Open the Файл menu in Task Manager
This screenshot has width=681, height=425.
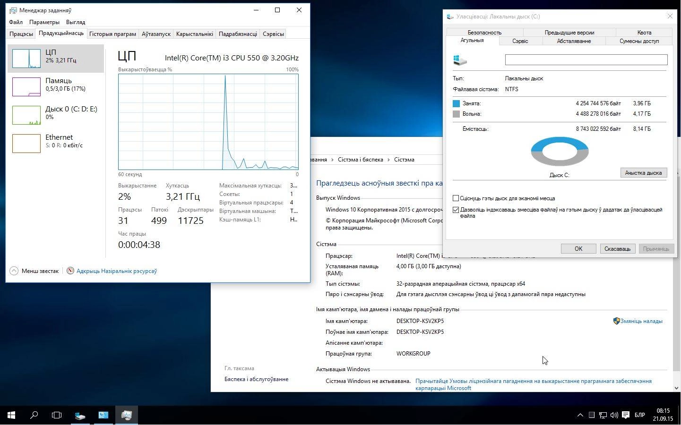click(16, 22)
